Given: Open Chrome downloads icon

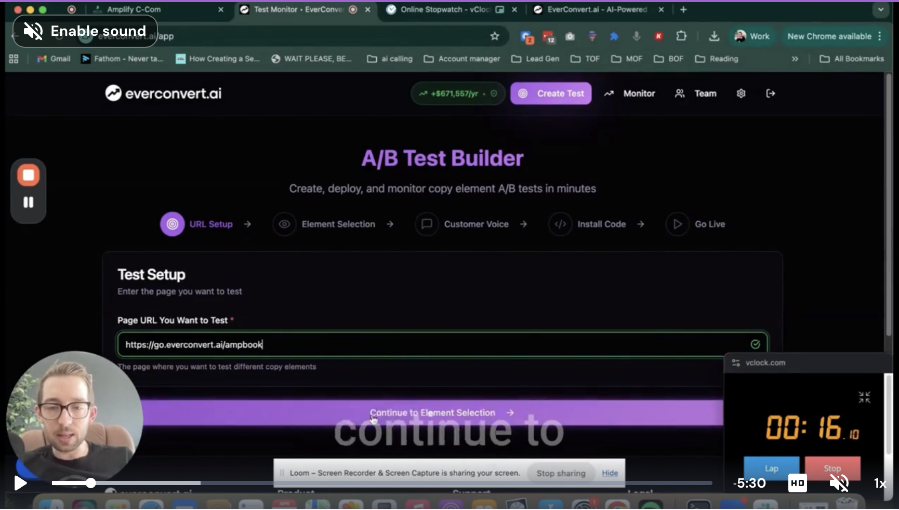Looking at the screenshot, I should tap(714, 36).
